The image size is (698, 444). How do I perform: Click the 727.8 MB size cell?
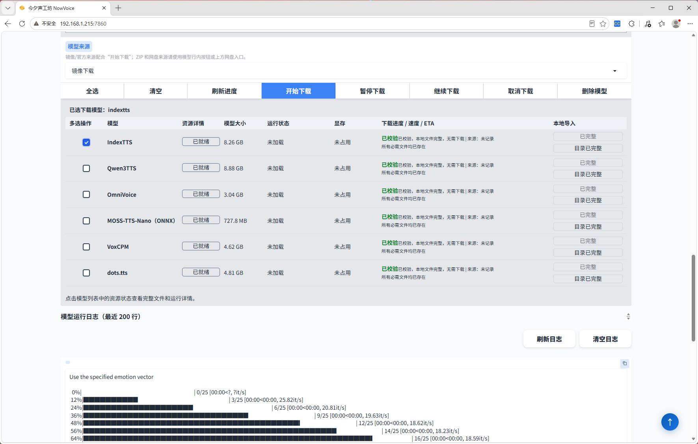[235, 221]
